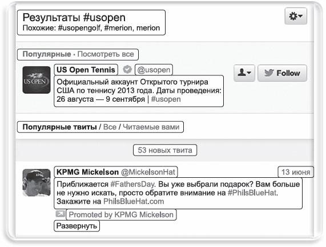Open the user actions dropdown next to Follow

[244, 73]
